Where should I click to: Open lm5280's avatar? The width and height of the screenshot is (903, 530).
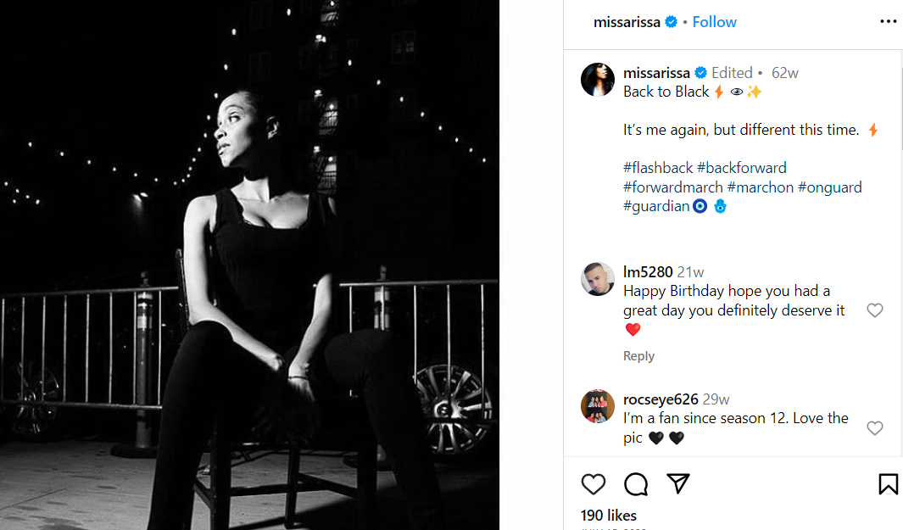point(598,279)
